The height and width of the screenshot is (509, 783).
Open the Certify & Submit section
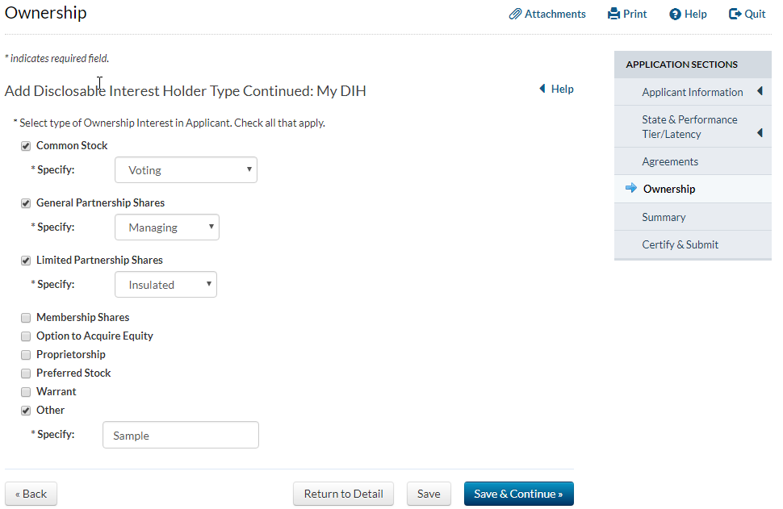680,244
